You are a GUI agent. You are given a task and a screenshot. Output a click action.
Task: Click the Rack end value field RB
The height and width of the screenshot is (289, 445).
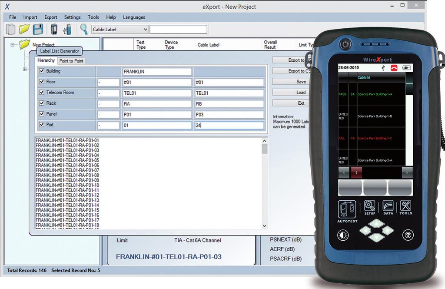pos(229,104)
